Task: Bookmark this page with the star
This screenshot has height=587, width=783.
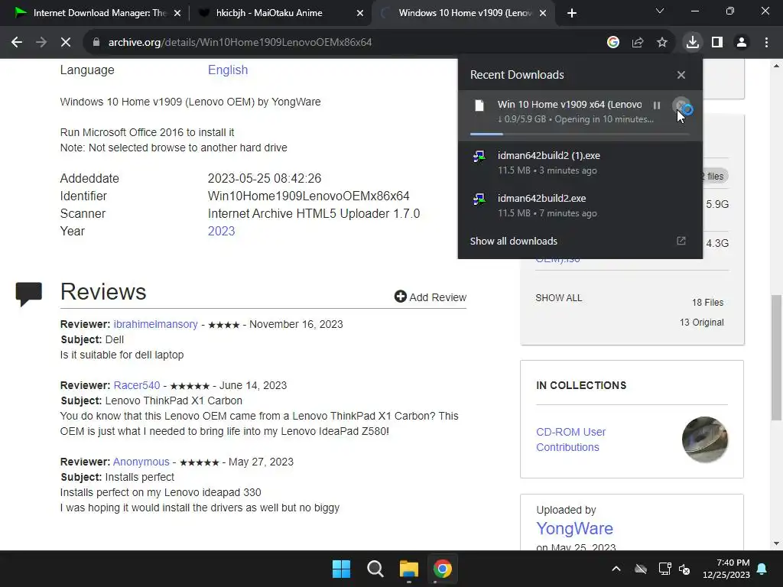Action: click(662, 43)
